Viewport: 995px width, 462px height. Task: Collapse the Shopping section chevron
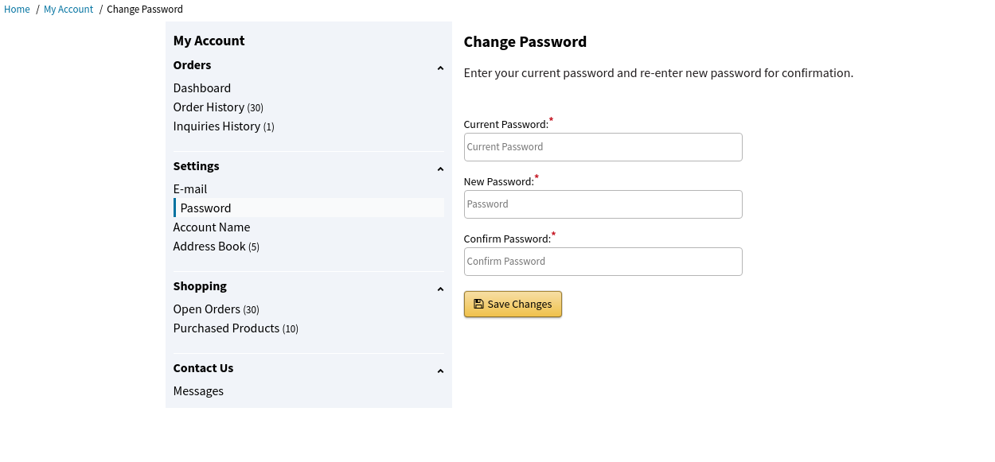(x=440, y=289)
